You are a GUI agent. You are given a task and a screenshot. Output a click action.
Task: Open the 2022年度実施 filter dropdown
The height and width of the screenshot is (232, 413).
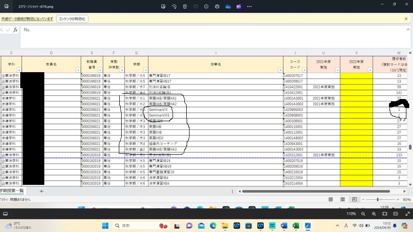370,70
